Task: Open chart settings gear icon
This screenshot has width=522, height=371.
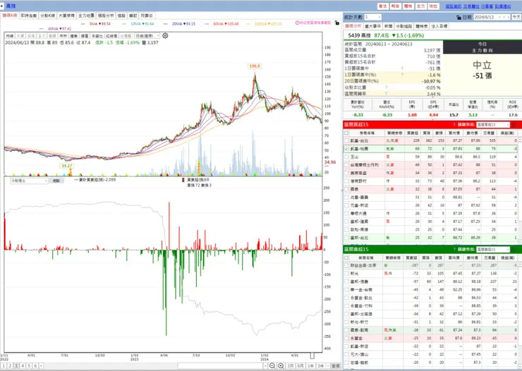Action: [165, 35]
